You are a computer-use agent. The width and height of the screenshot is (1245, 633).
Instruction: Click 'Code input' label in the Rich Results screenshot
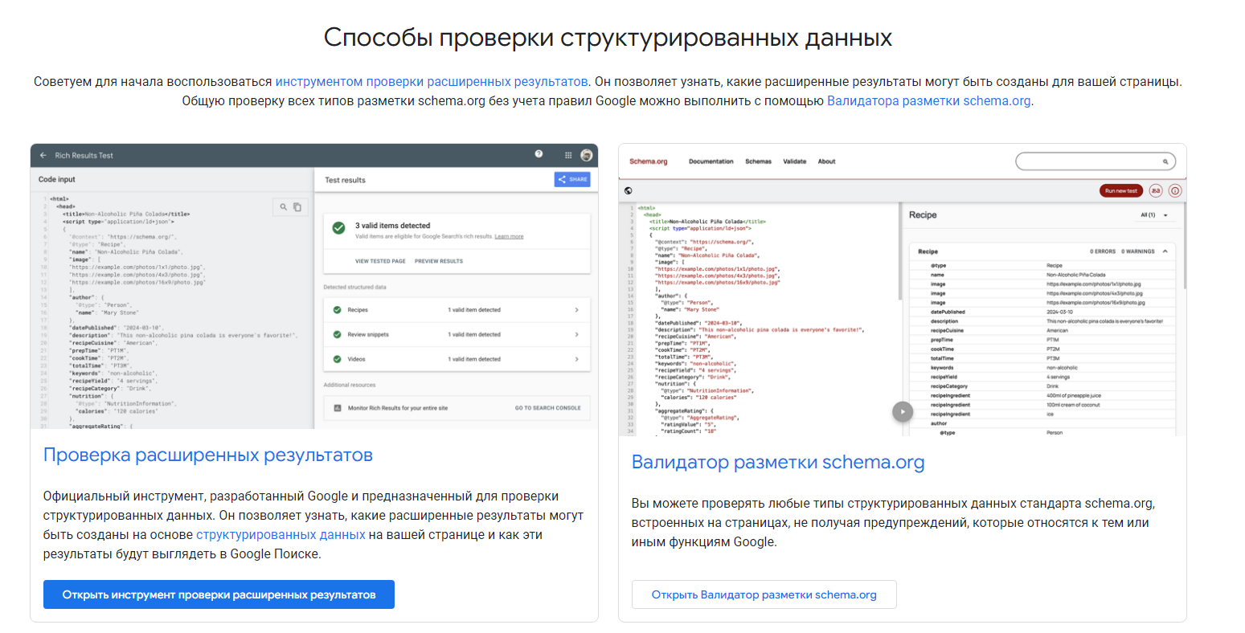(57, 179)
